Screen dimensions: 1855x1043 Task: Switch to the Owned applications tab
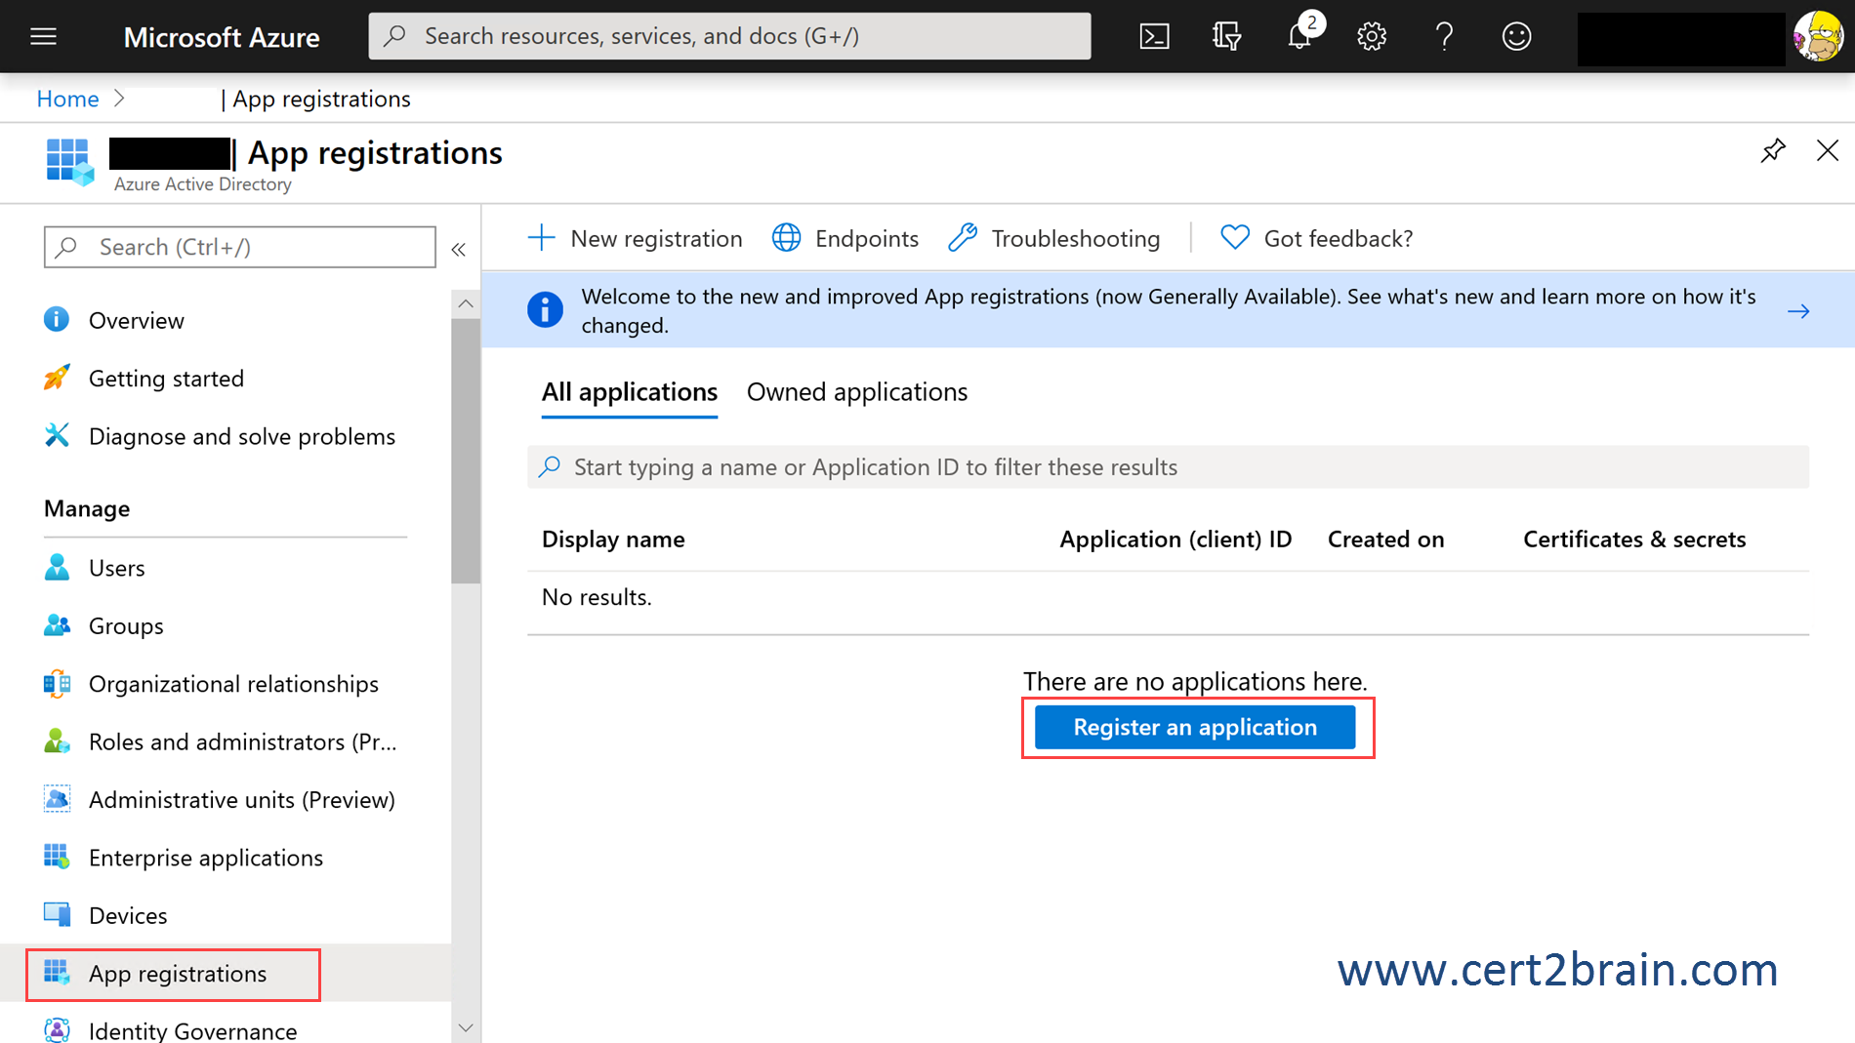coord(857,392)
